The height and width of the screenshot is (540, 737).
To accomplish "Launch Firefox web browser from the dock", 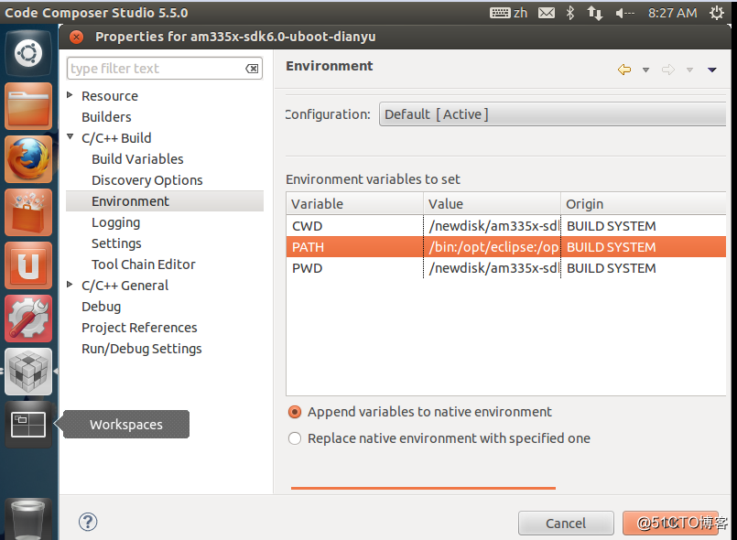I will pos(28,159).
